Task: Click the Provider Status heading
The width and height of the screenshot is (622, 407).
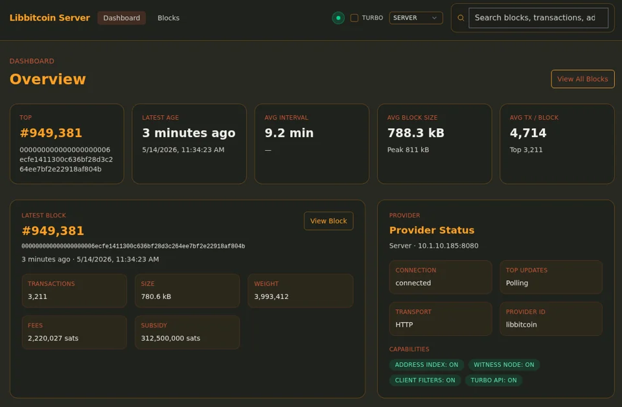Action: tap(432, 230)
